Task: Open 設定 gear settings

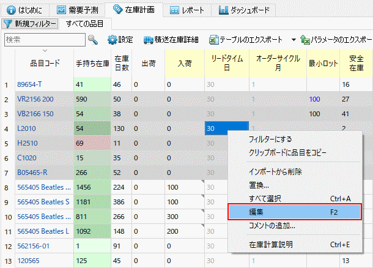Action: [113, 40]
